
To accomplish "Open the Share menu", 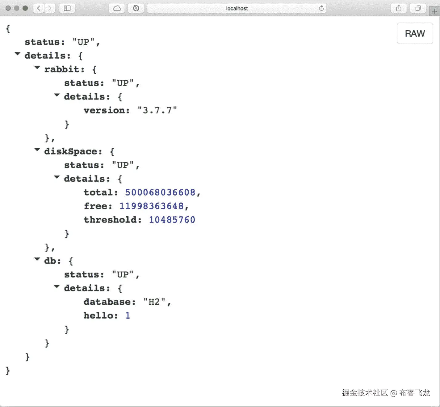I will coord(399,8).
